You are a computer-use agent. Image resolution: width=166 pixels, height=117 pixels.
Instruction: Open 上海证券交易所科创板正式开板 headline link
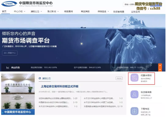(60, 86)
